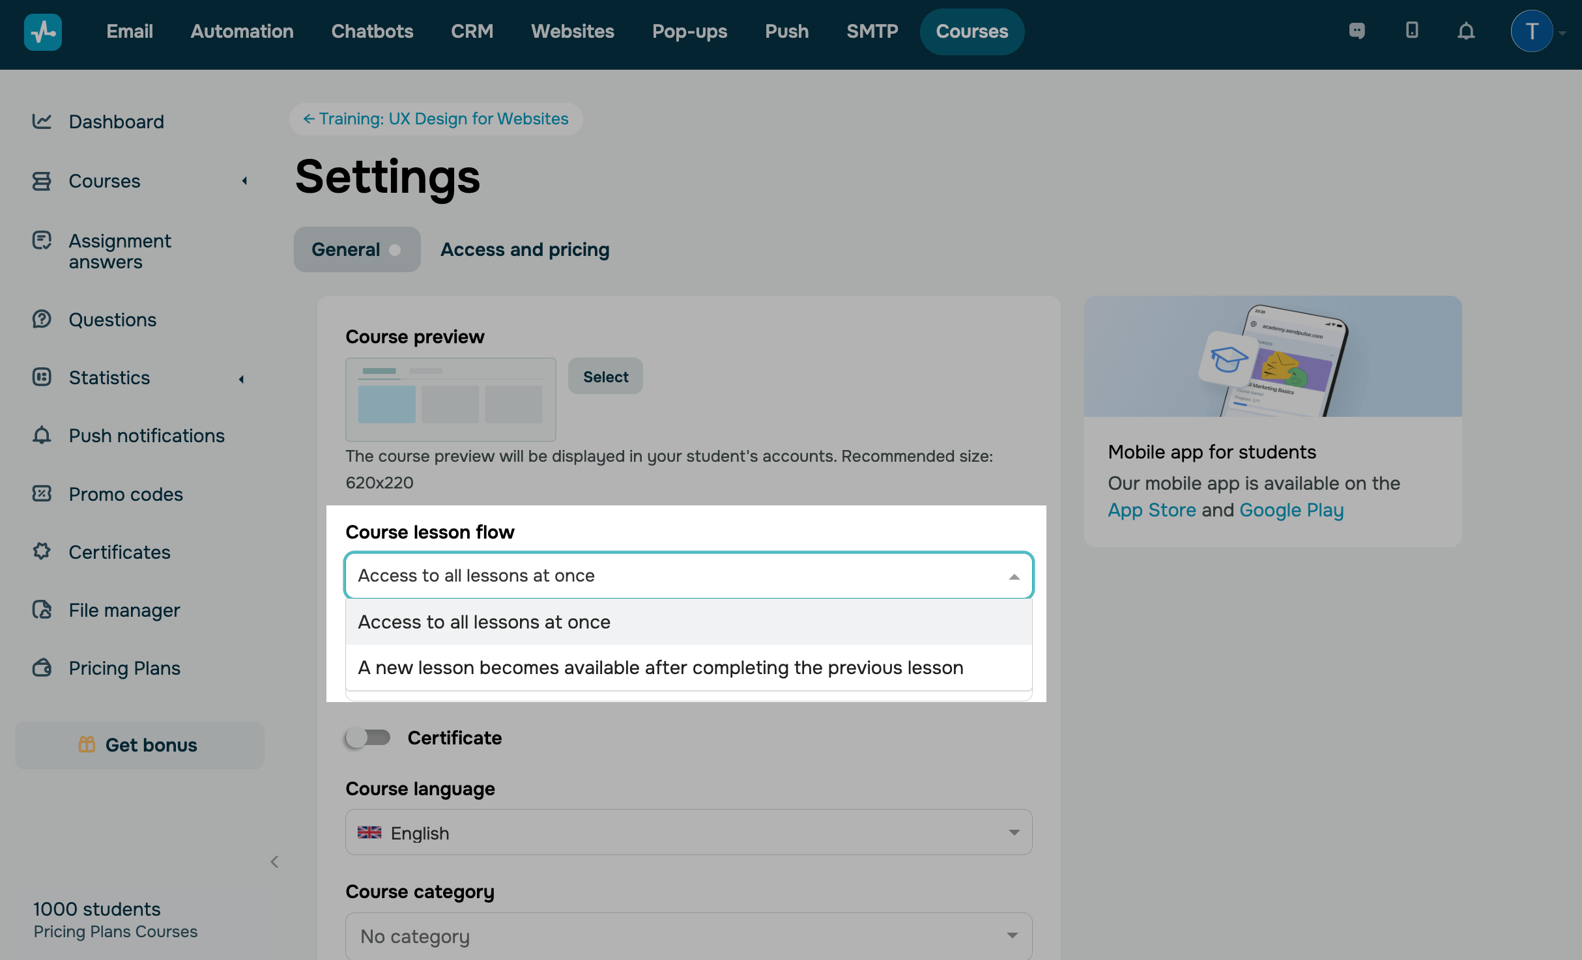This screenshot has height=960, width=1582.
Task: Expand the Statistics sidebar submenu arrow
Action: coord(242,378)
